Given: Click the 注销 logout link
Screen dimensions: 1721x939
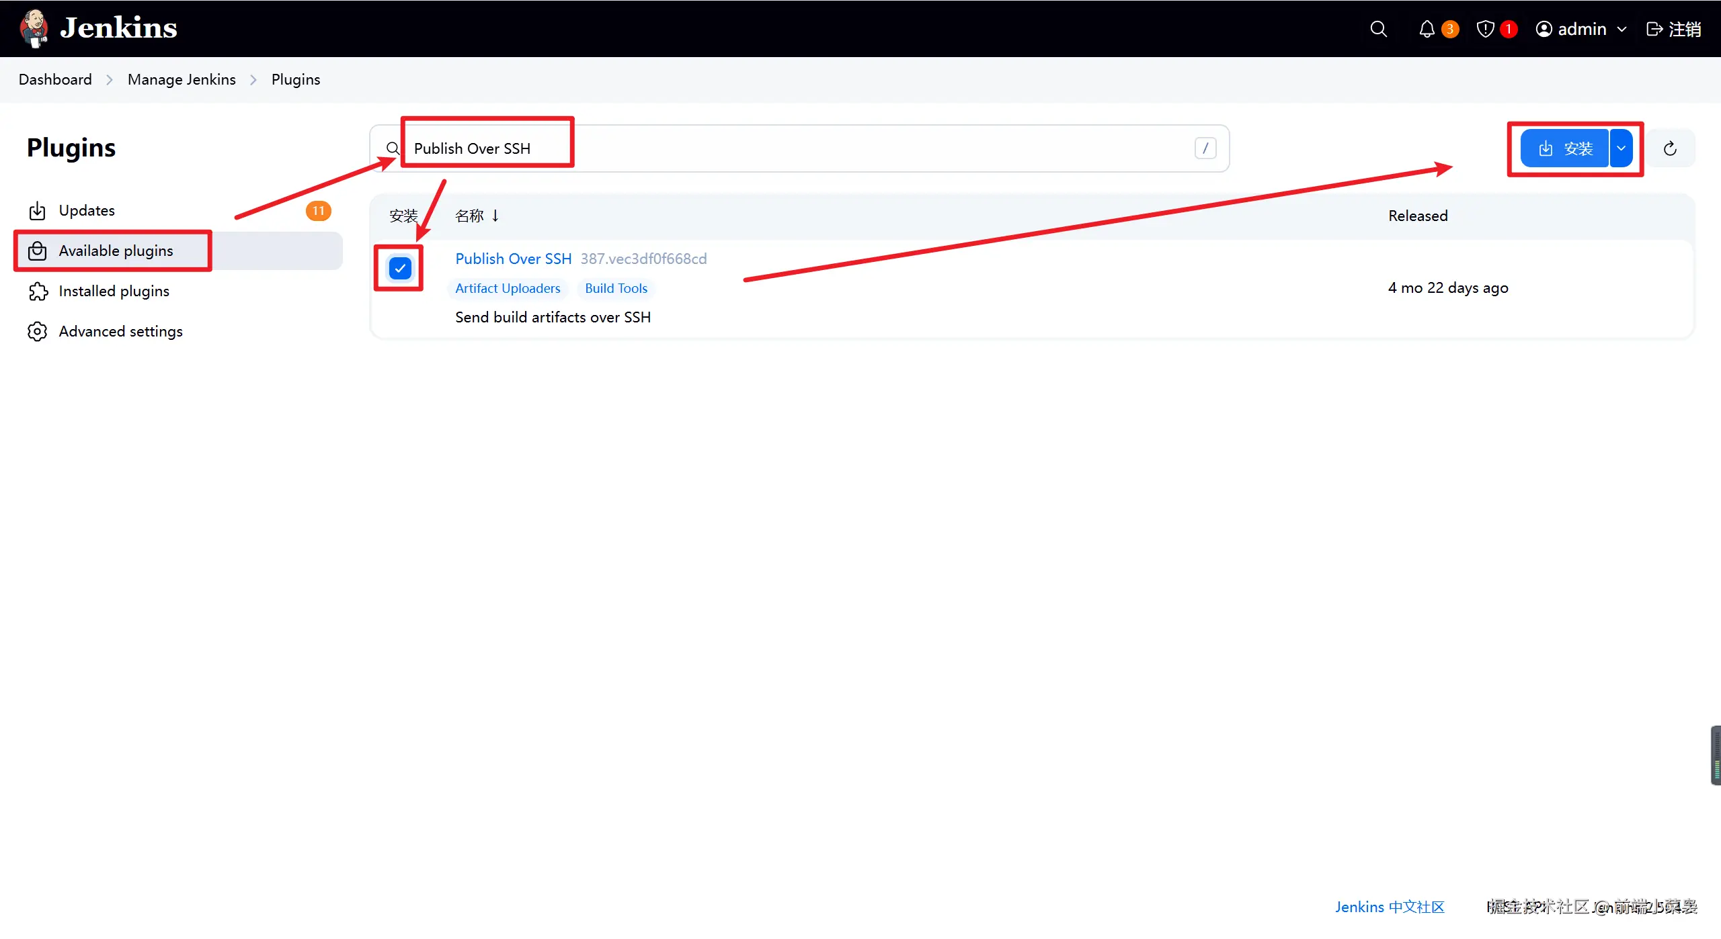Looking at the screenshot, I should (1674, 29).
